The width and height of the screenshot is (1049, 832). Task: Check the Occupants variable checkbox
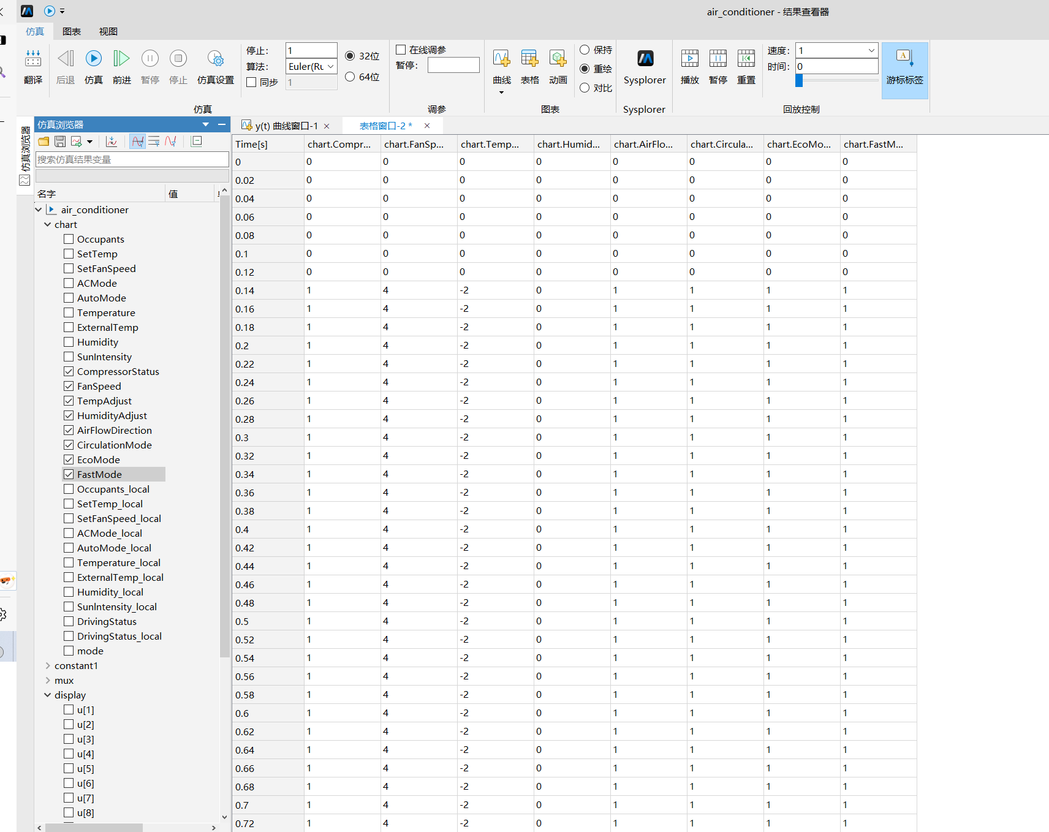[69, 239]
